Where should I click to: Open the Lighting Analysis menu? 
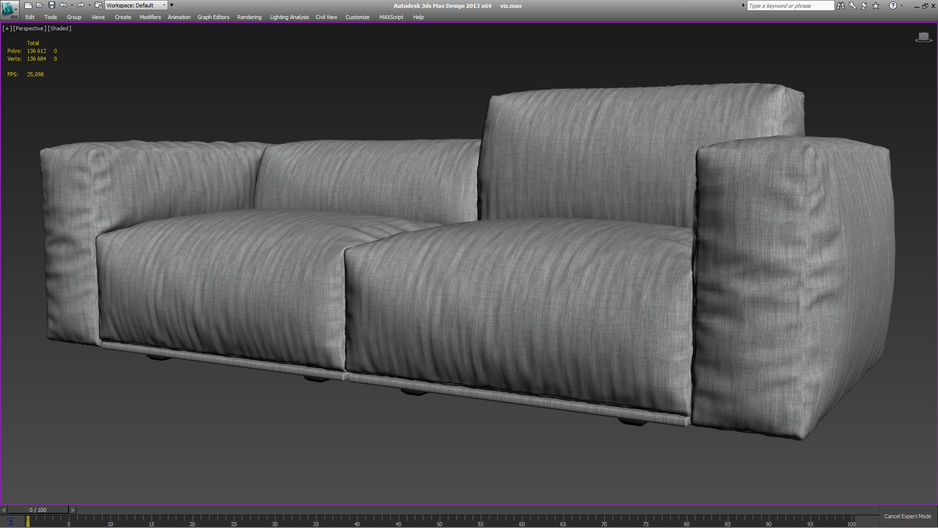tap(289, 17)
